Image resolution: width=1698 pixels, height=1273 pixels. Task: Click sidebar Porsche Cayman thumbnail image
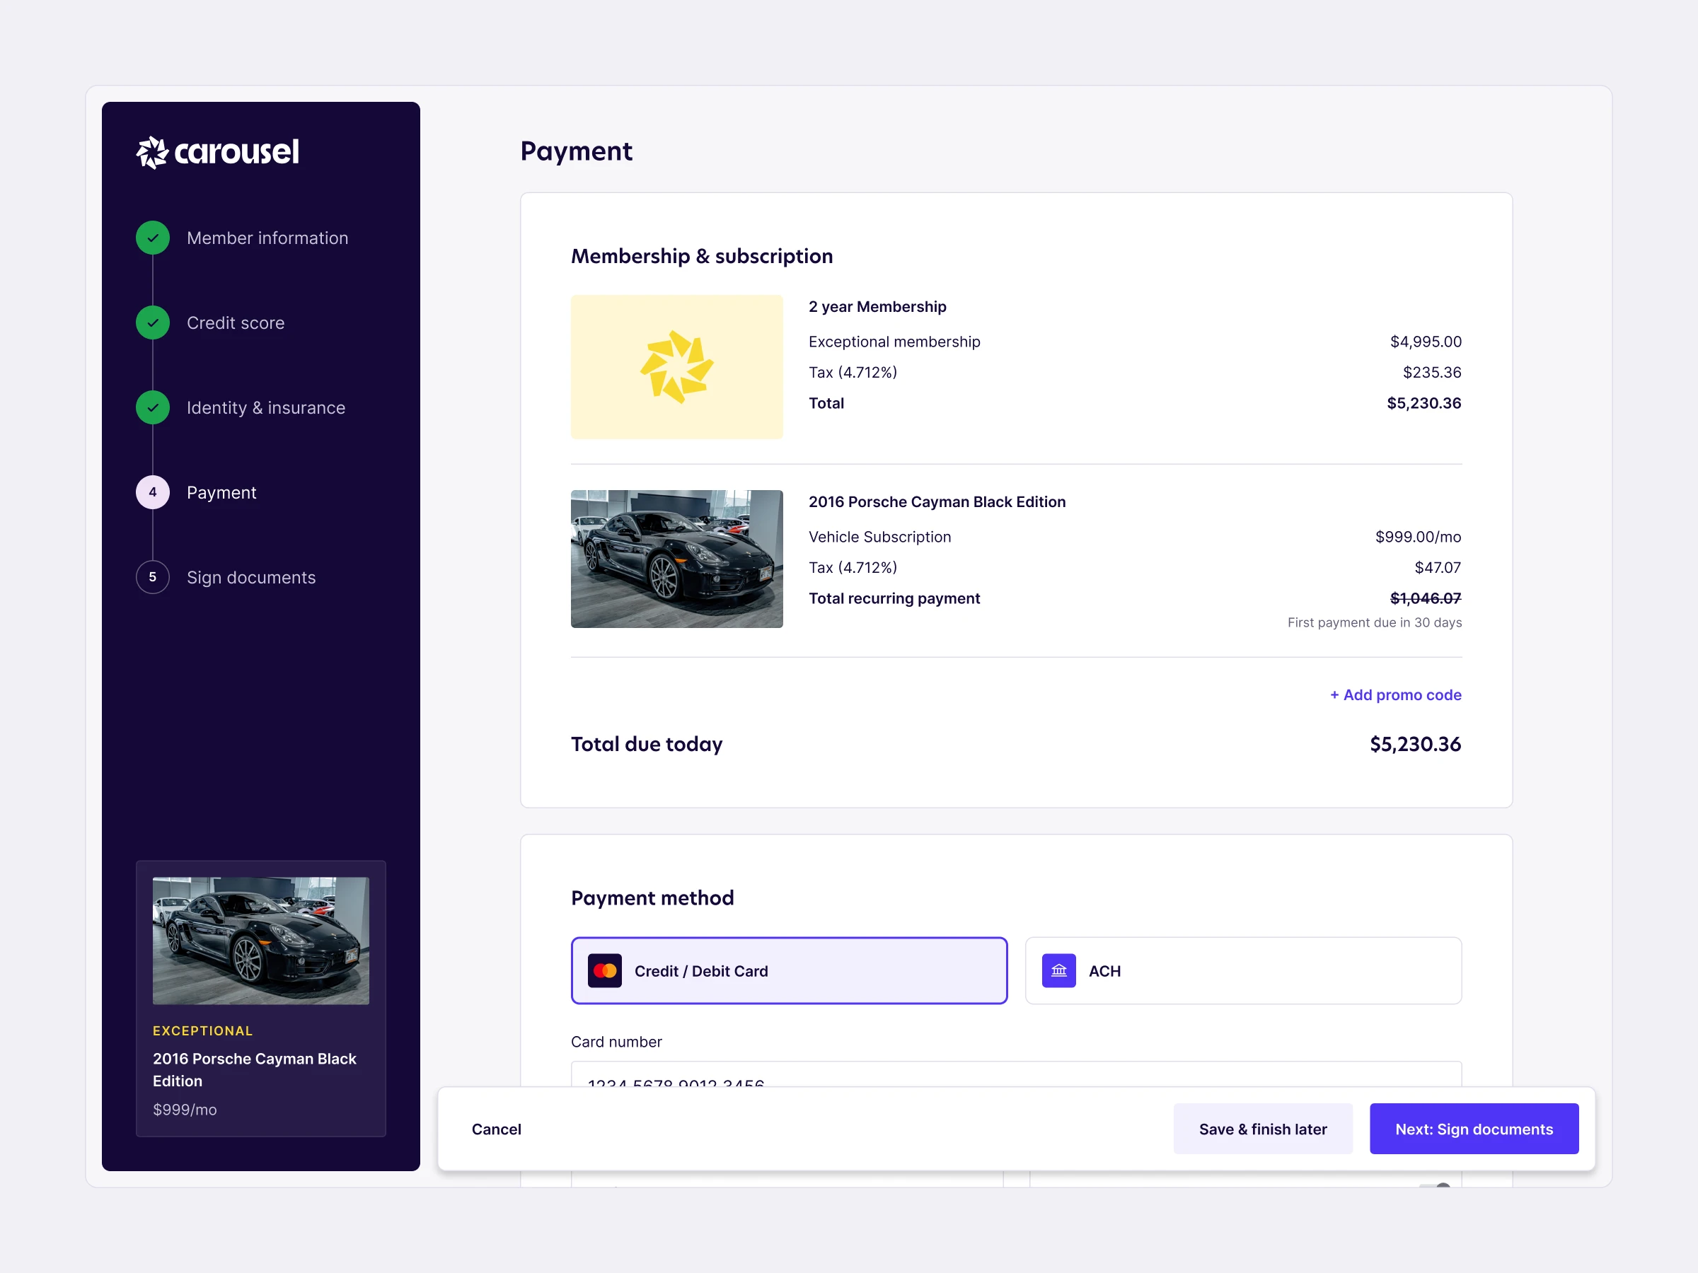pyautogui.click(x=261, y=941)
